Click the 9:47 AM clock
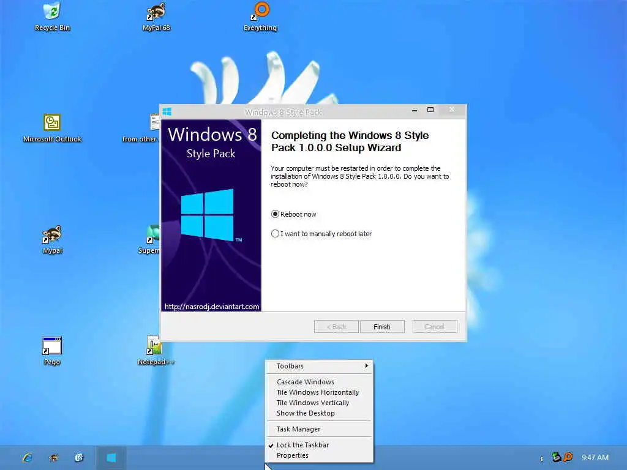627x470 pixels. pos(595,458)
